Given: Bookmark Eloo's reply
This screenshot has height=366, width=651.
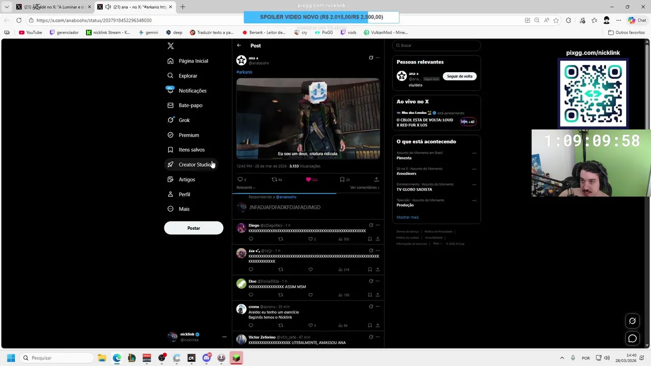Looking at the screenshot, I should point(370,295).
